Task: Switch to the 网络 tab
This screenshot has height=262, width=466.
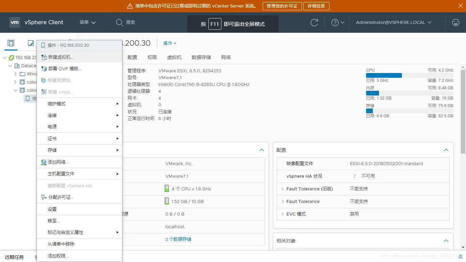Action: (x=226, y=57)
